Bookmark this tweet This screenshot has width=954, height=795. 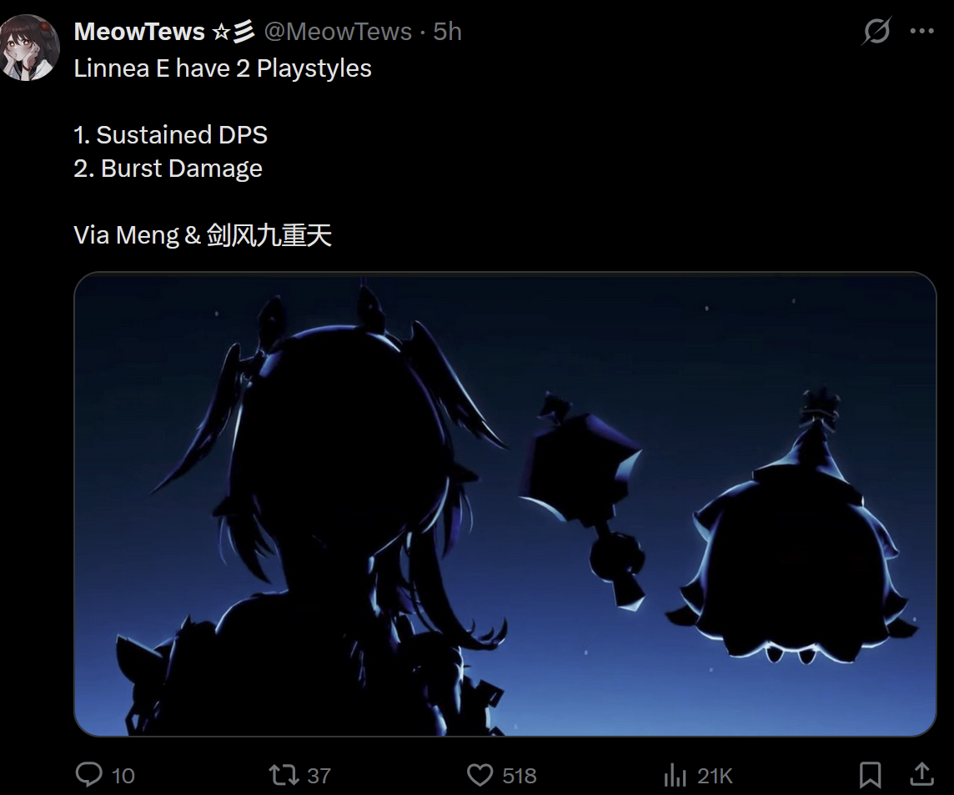click(x=870, y=775)
